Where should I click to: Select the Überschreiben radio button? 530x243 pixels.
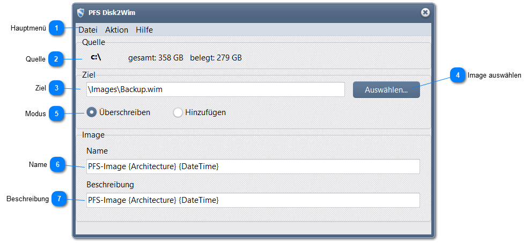click(x=92, y=112)
